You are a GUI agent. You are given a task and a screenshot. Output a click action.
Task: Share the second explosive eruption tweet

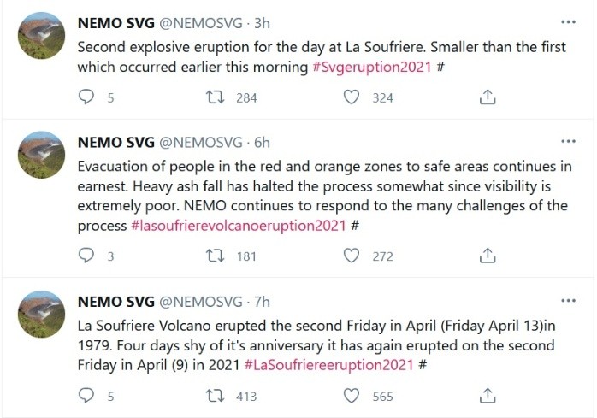tap(488, 97)
